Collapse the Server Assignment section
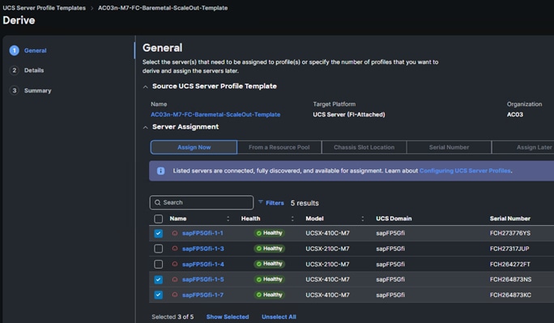554x323 pixels. [x=145, y=127]
